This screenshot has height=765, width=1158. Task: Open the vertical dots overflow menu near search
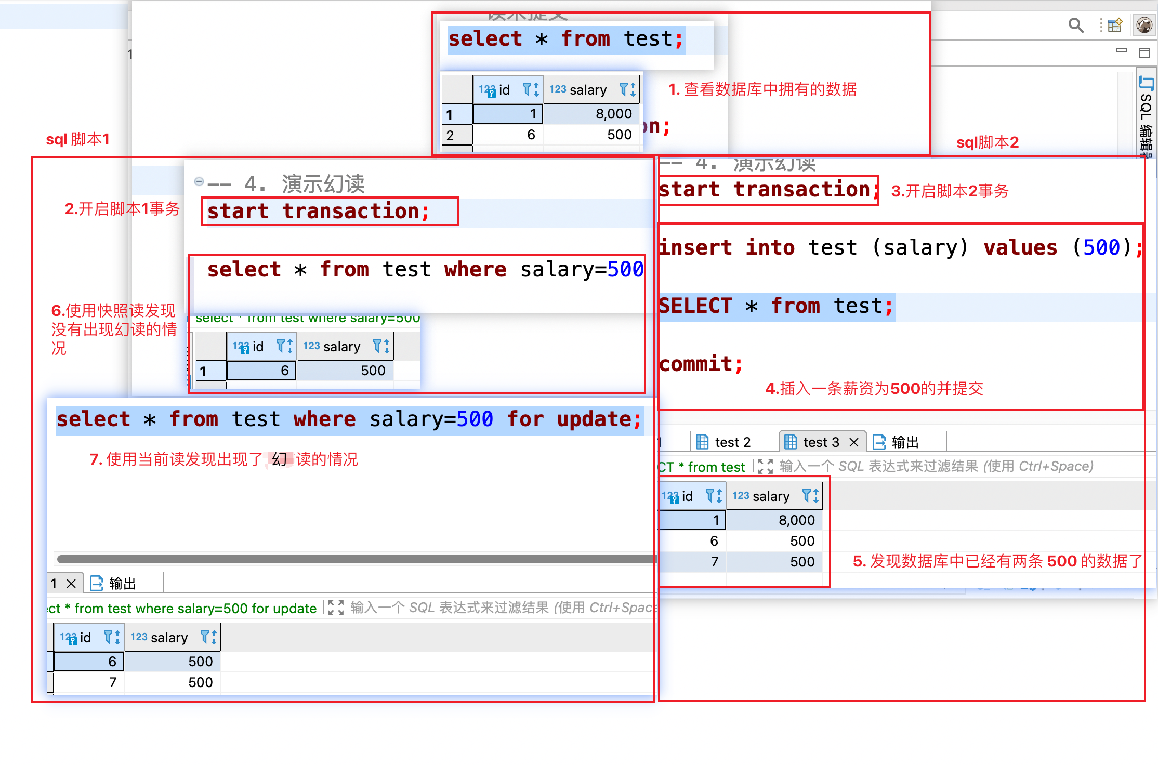(1100, 25)
